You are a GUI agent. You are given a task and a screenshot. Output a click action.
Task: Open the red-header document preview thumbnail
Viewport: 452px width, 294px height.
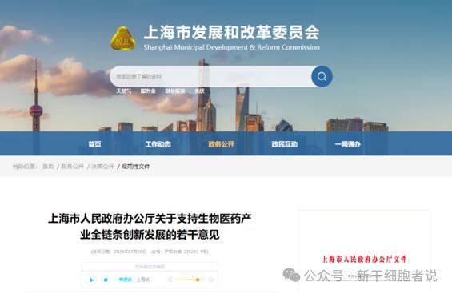(x=364, y=251)
